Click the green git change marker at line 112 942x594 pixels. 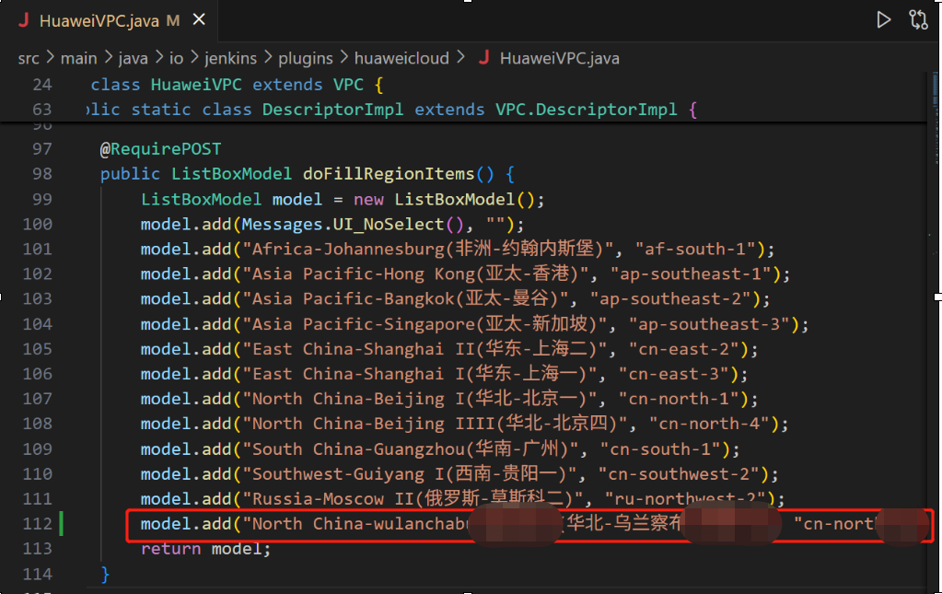(62, 524)
